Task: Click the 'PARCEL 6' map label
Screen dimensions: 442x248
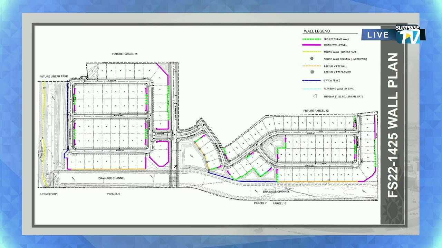Action: pyautogui.click(x=113, y=194)
